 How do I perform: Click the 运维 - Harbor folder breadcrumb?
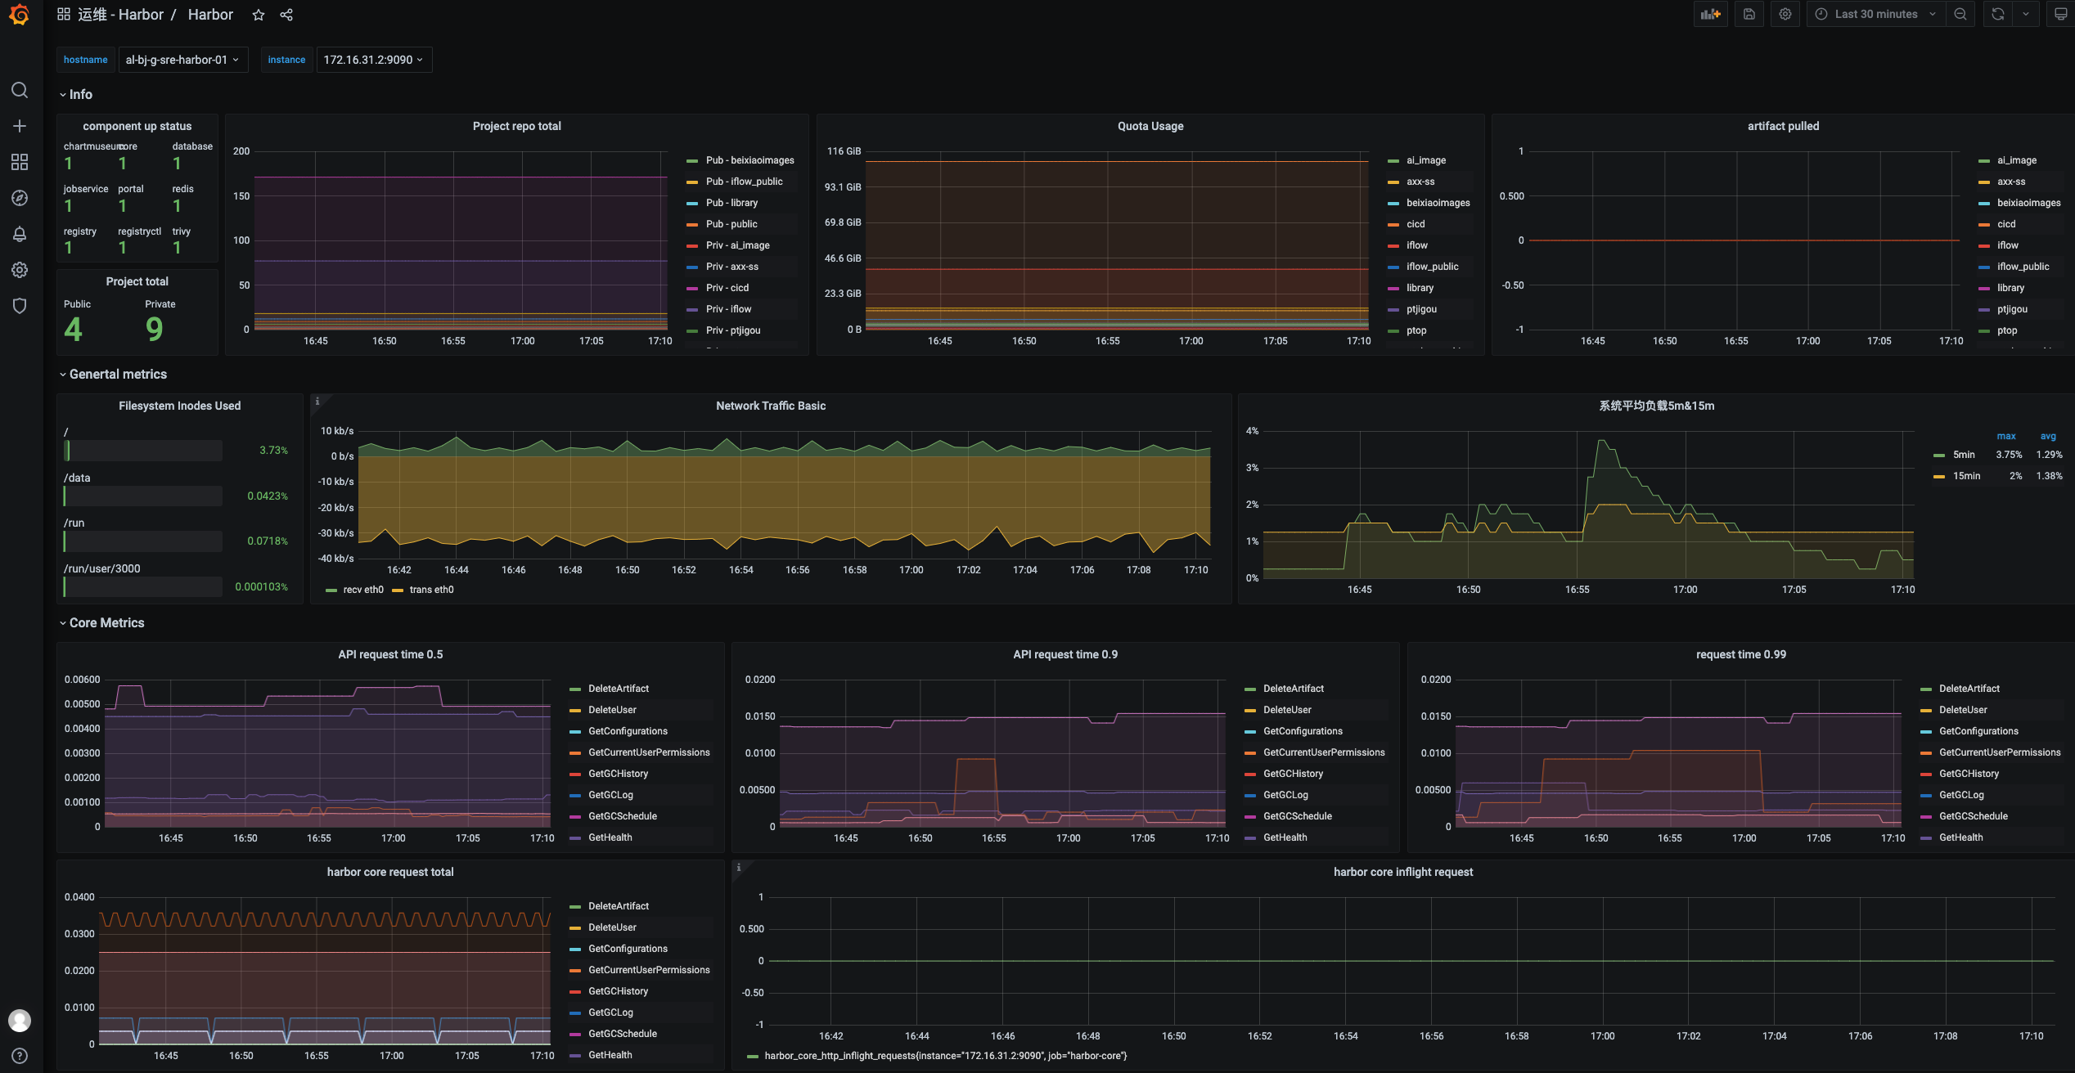[x=120, y=15]
